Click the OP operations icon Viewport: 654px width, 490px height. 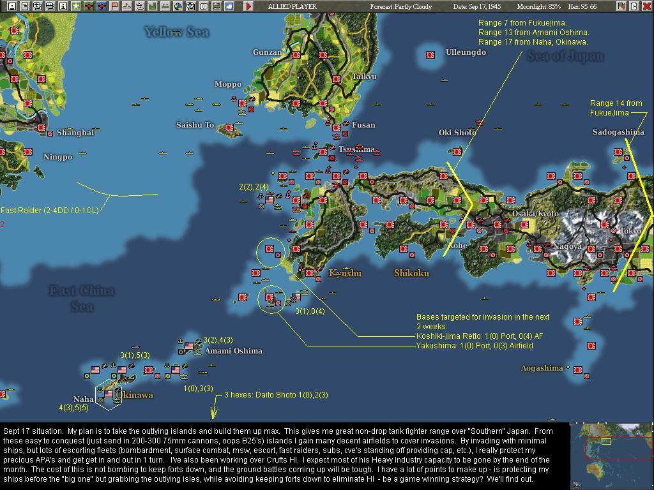pos(204,6)
